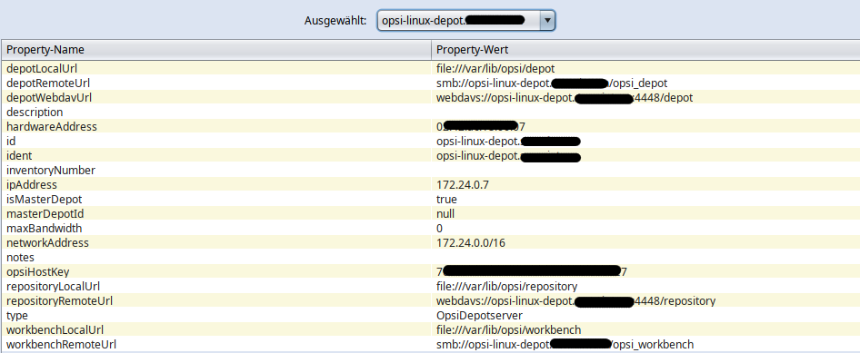
Task: Select the workbenchRemoteUrl property name
Action: [61, 344]
